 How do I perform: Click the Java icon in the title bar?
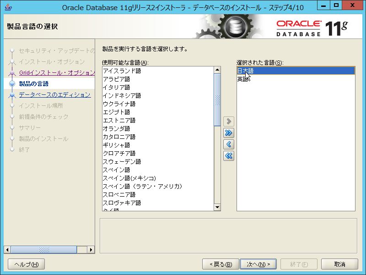click(x=8, y=7)
